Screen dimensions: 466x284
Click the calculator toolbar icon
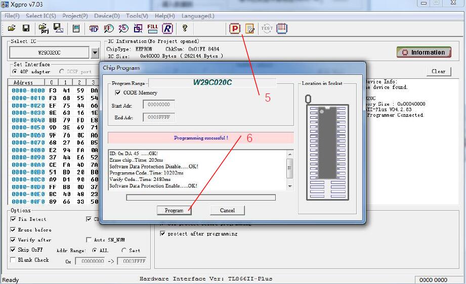pos(76,28)
